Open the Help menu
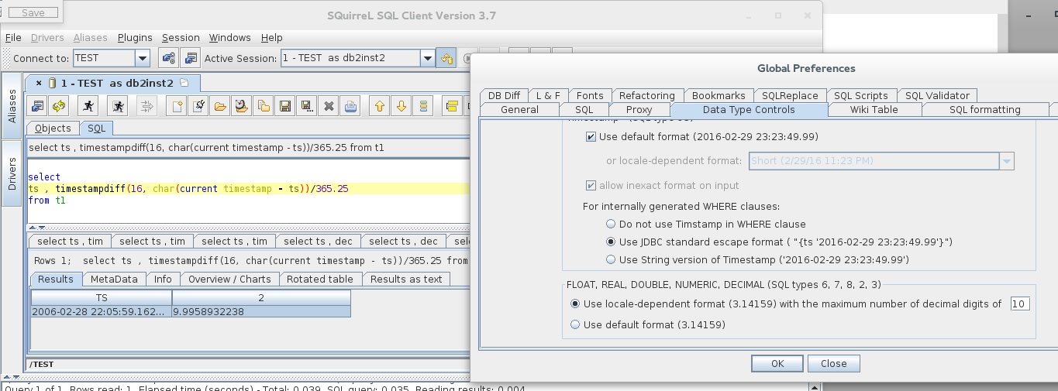 point(272,37)
